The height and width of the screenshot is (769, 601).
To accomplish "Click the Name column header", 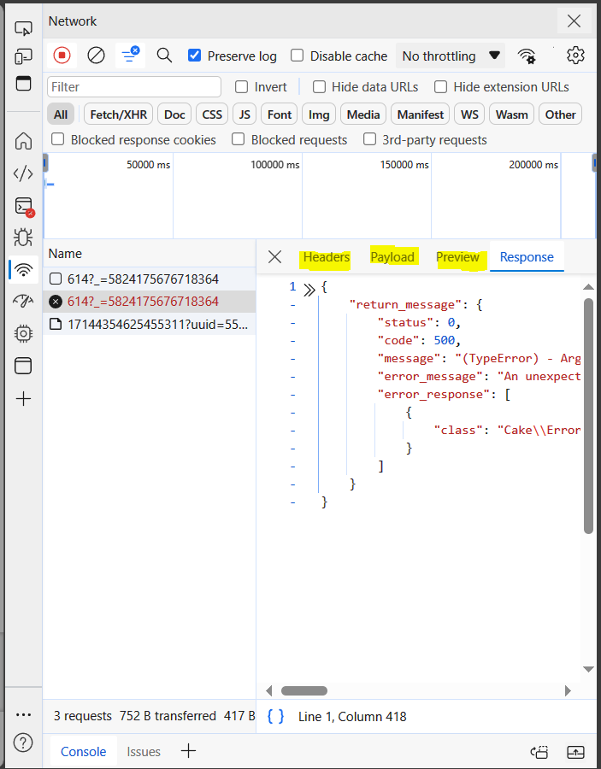I will (x=149, y=254).
